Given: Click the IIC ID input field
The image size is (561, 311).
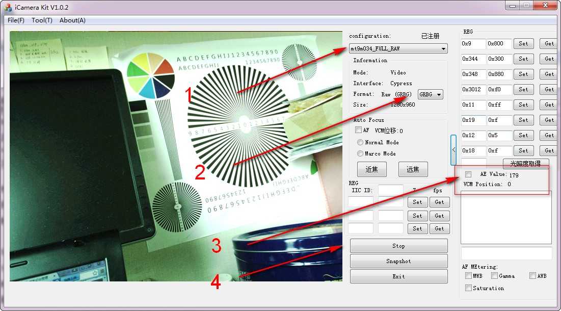Looking at the screenshot, I should click(391, 190).
